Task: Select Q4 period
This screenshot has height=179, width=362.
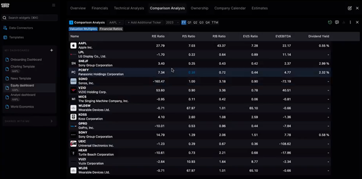Action: (207, 22)
